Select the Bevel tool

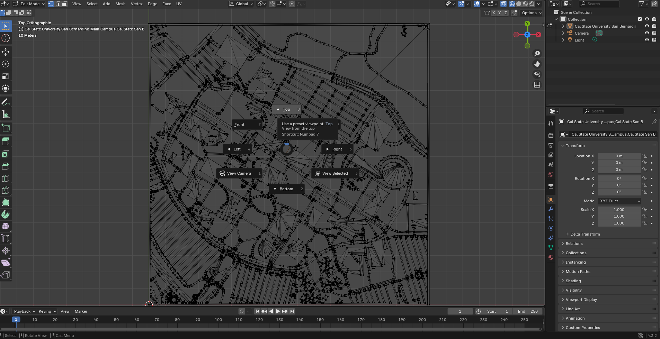point(6,166)
